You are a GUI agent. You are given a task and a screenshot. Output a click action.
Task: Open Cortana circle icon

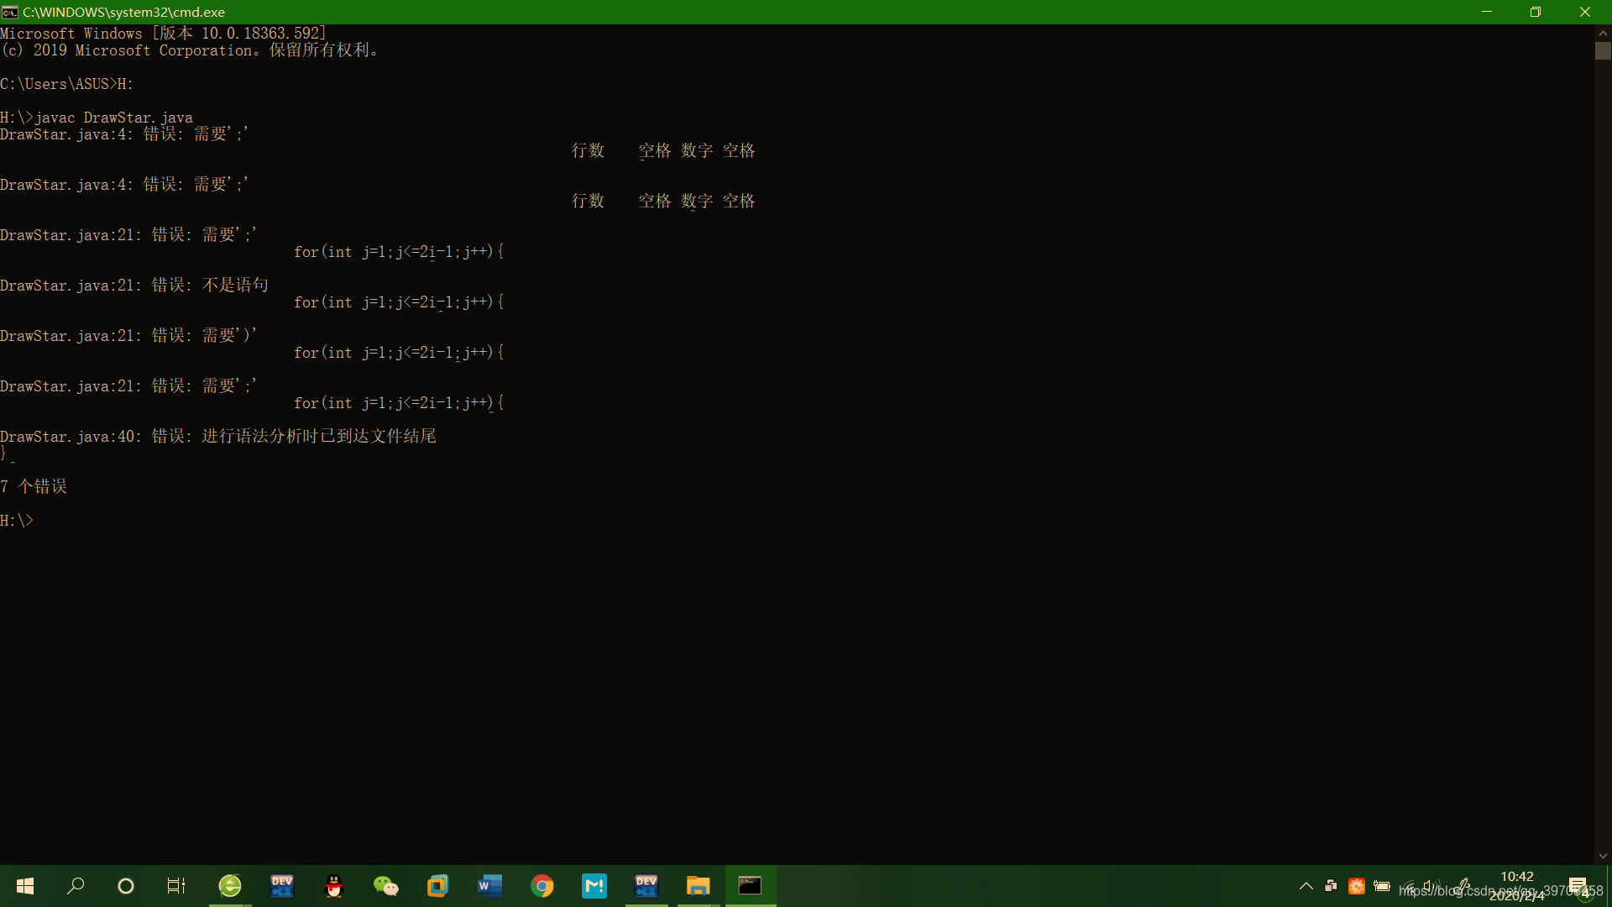(x=126, y=886)
